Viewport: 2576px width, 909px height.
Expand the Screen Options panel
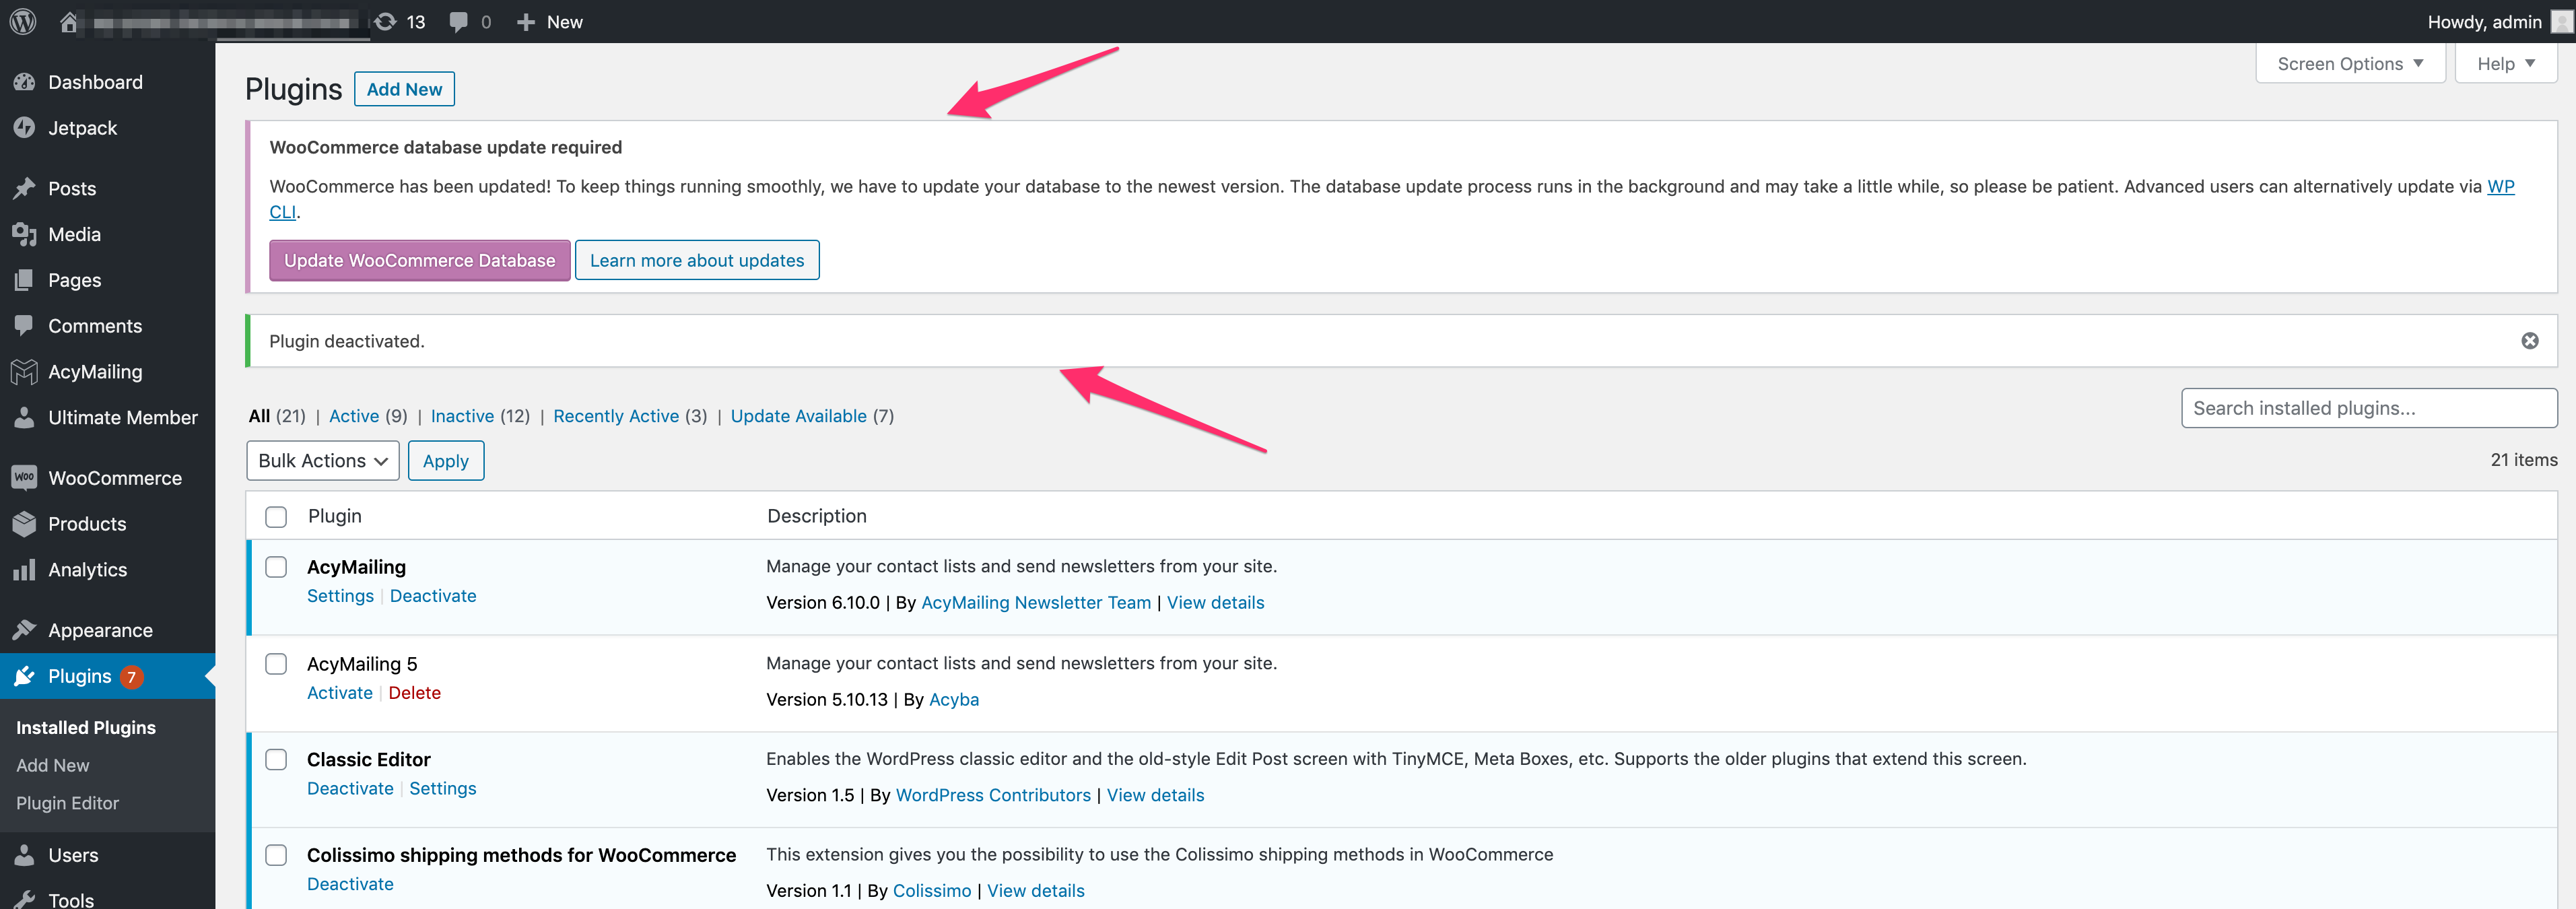click(x=2349, y=63)
